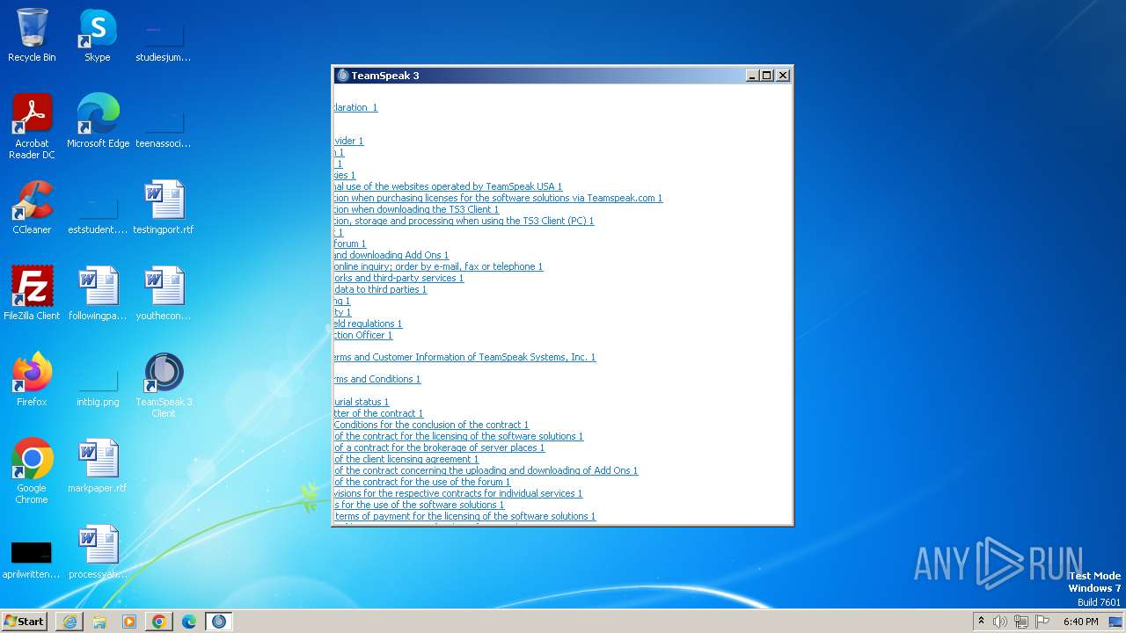Click the Start button on the taskbar
1126x633 pixels.
click(24, 621)
